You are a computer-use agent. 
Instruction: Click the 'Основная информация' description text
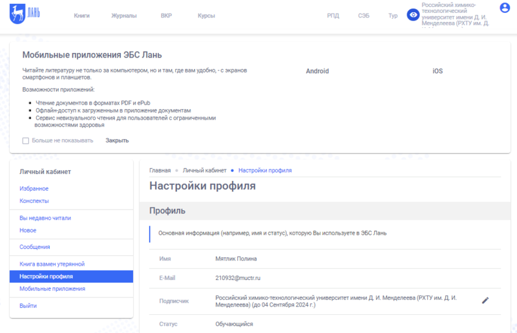272,233
